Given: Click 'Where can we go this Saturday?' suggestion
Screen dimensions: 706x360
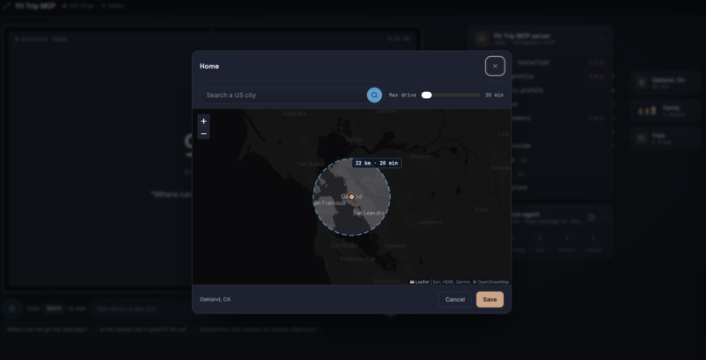Looking at the screenshot, I should (x=46, y=329).
